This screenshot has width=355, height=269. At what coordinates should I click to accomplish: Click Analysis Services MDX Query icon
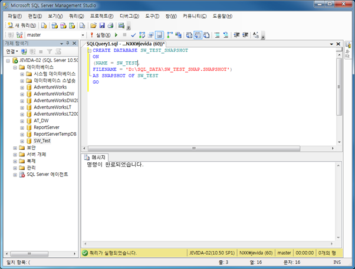pos(55,25)
